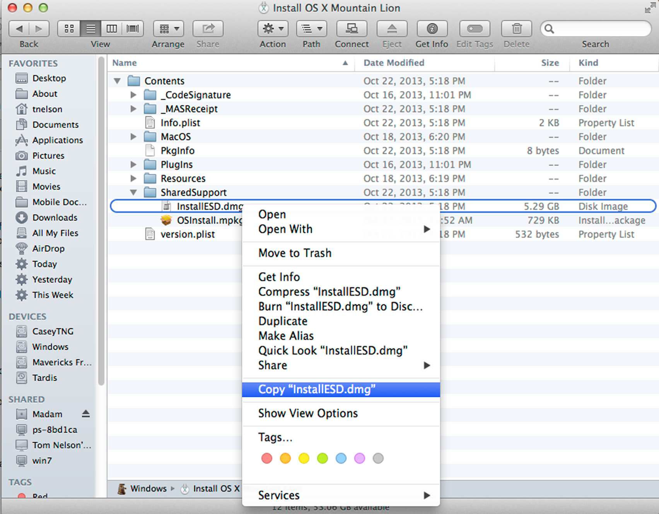
Task: Select the ps-8bd1ca shared computer
Action: tap(55, 430)
